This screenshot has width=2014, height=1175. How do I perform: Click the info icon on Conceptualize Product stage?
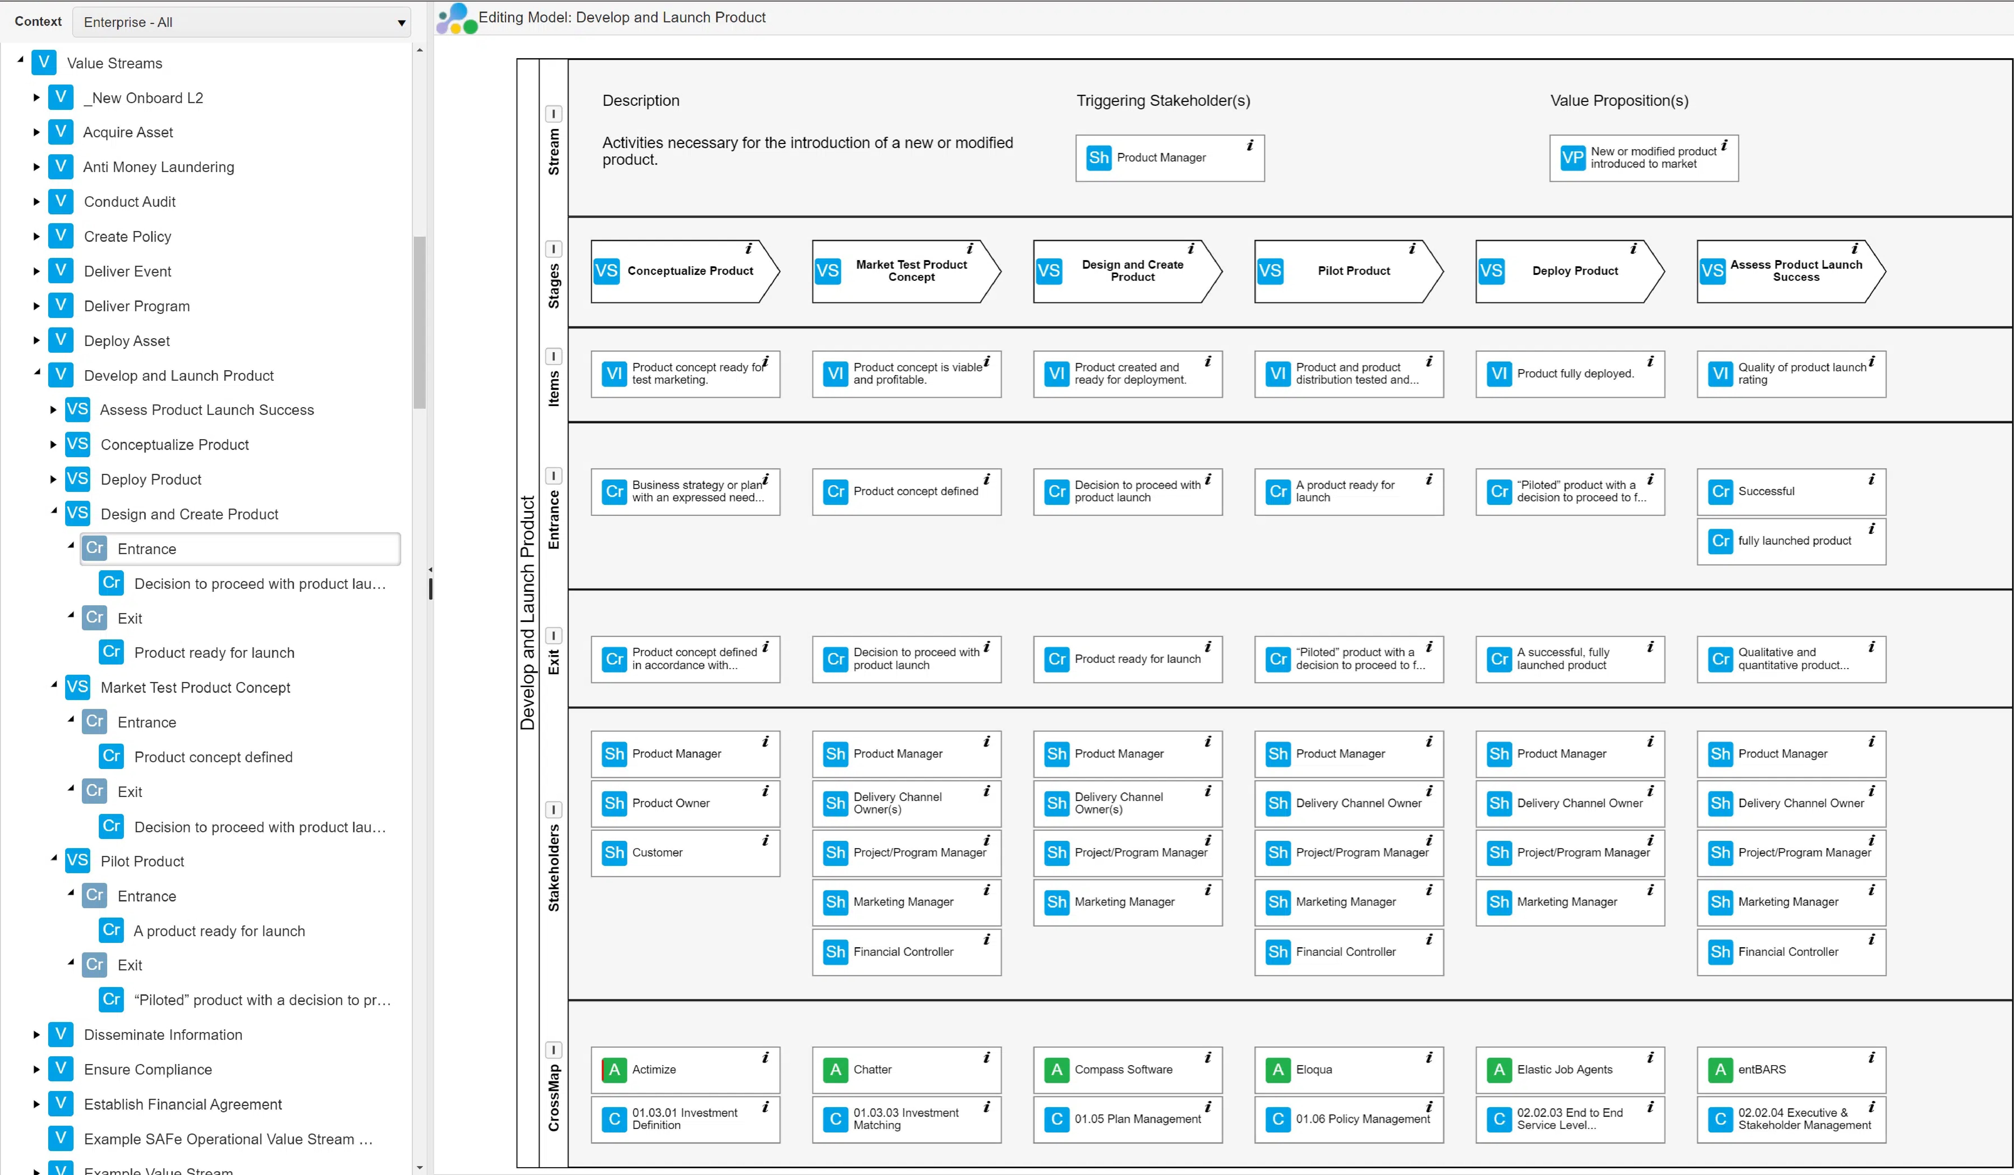pos(749,249)
